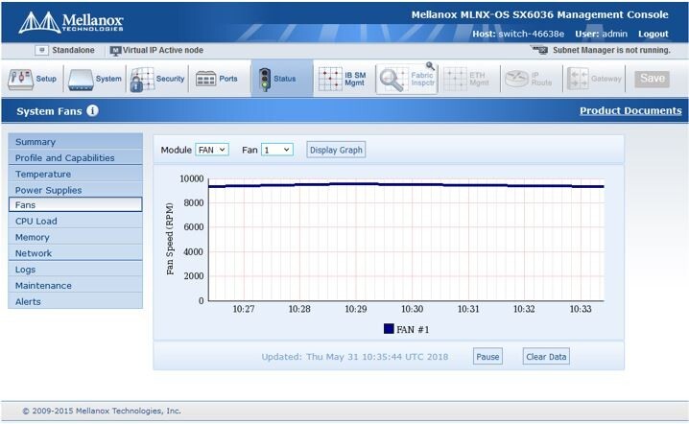Go to the Maintenance page
Viewport: 689px width, 424px height.
[75, 286]
